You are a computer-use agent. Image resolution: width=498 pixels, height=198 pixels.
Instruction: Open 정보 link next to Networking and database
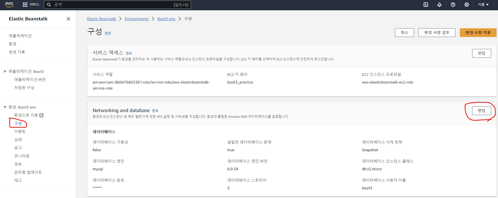155,111
